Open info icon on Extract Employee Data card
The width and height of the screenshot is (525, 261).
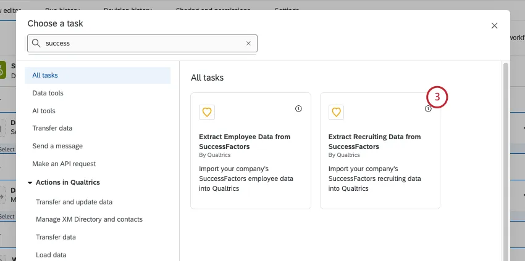click(x=298, y=109)
